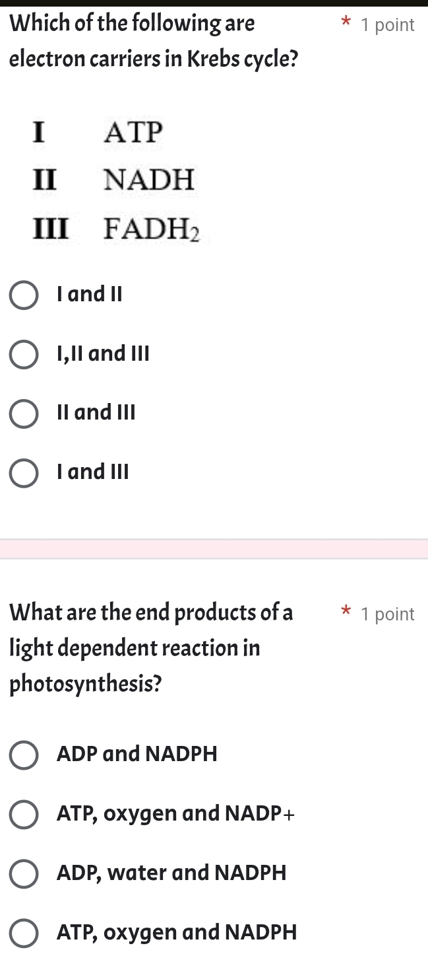Choose 'ATP, oxygen and NADP+'
Viewport: 428px width, 958px height.
click(x=23, y=815)
